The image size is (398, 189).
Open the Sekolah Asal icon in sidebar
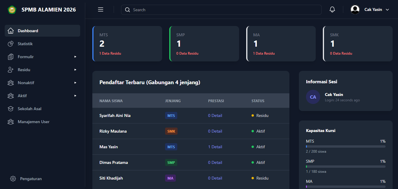[x=11, y=108]
